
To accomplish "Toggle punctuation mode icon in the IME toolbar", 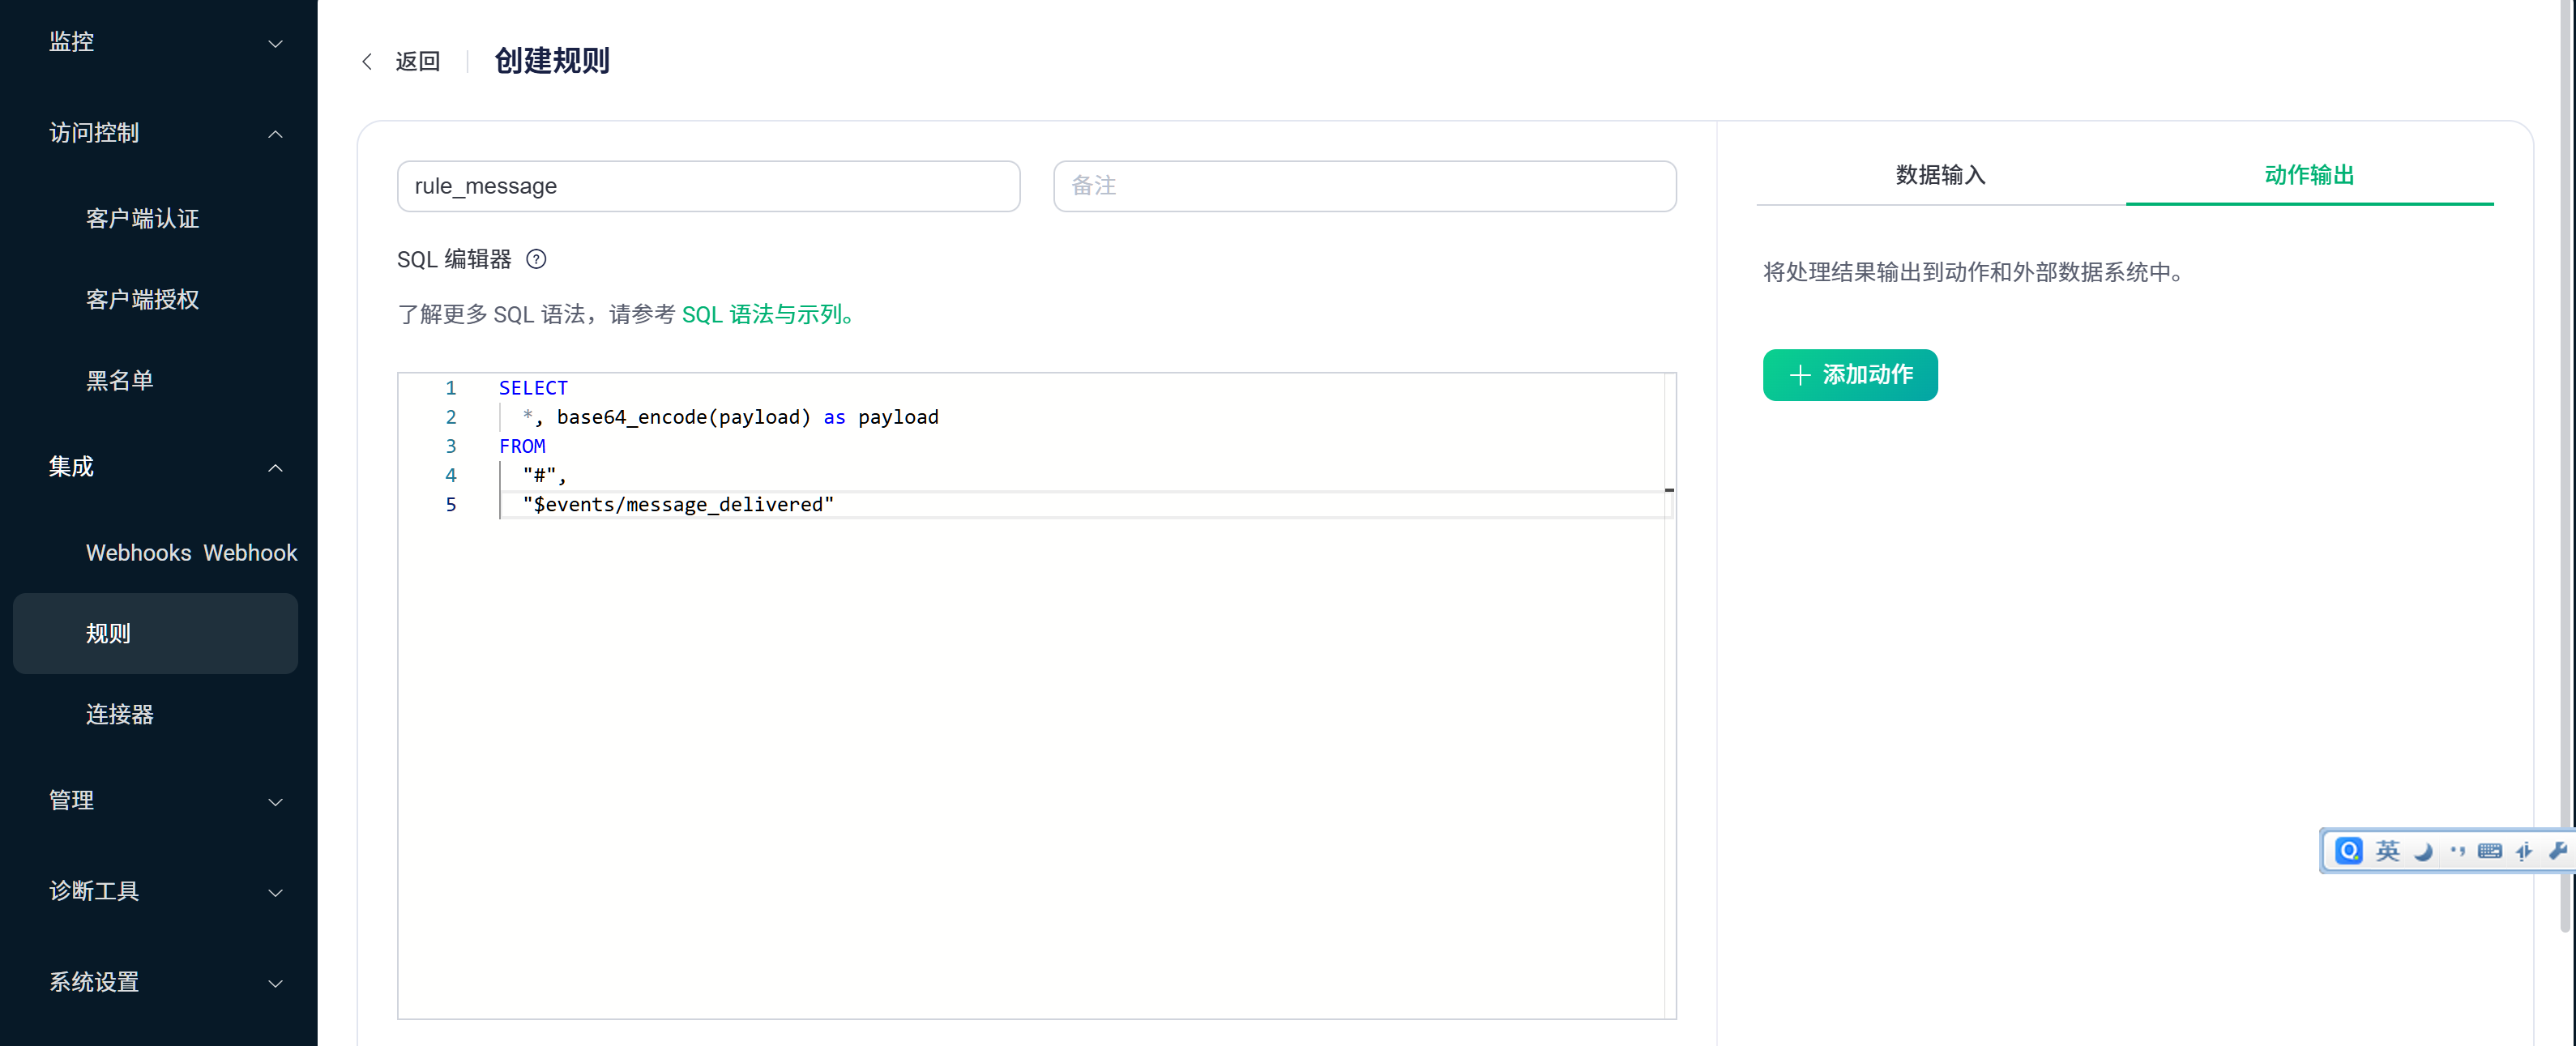I will point(2457,851).
